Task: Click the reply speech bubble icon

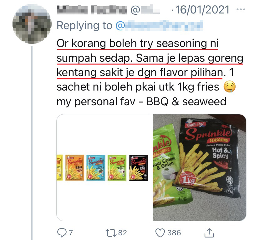Action: tap(62, 232)
